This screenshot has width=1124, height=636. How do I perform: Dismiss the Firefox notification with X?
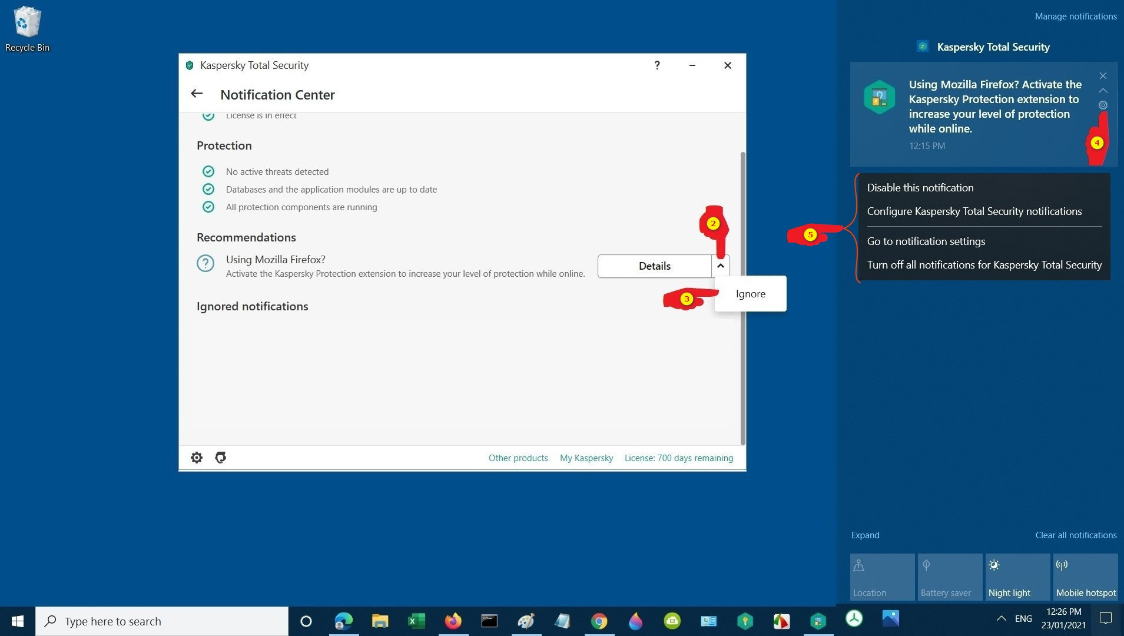[1103, 76]
